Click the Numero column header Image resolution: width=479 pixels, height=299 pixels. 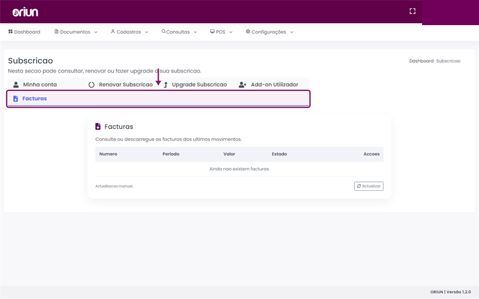(x=108, y=154)
